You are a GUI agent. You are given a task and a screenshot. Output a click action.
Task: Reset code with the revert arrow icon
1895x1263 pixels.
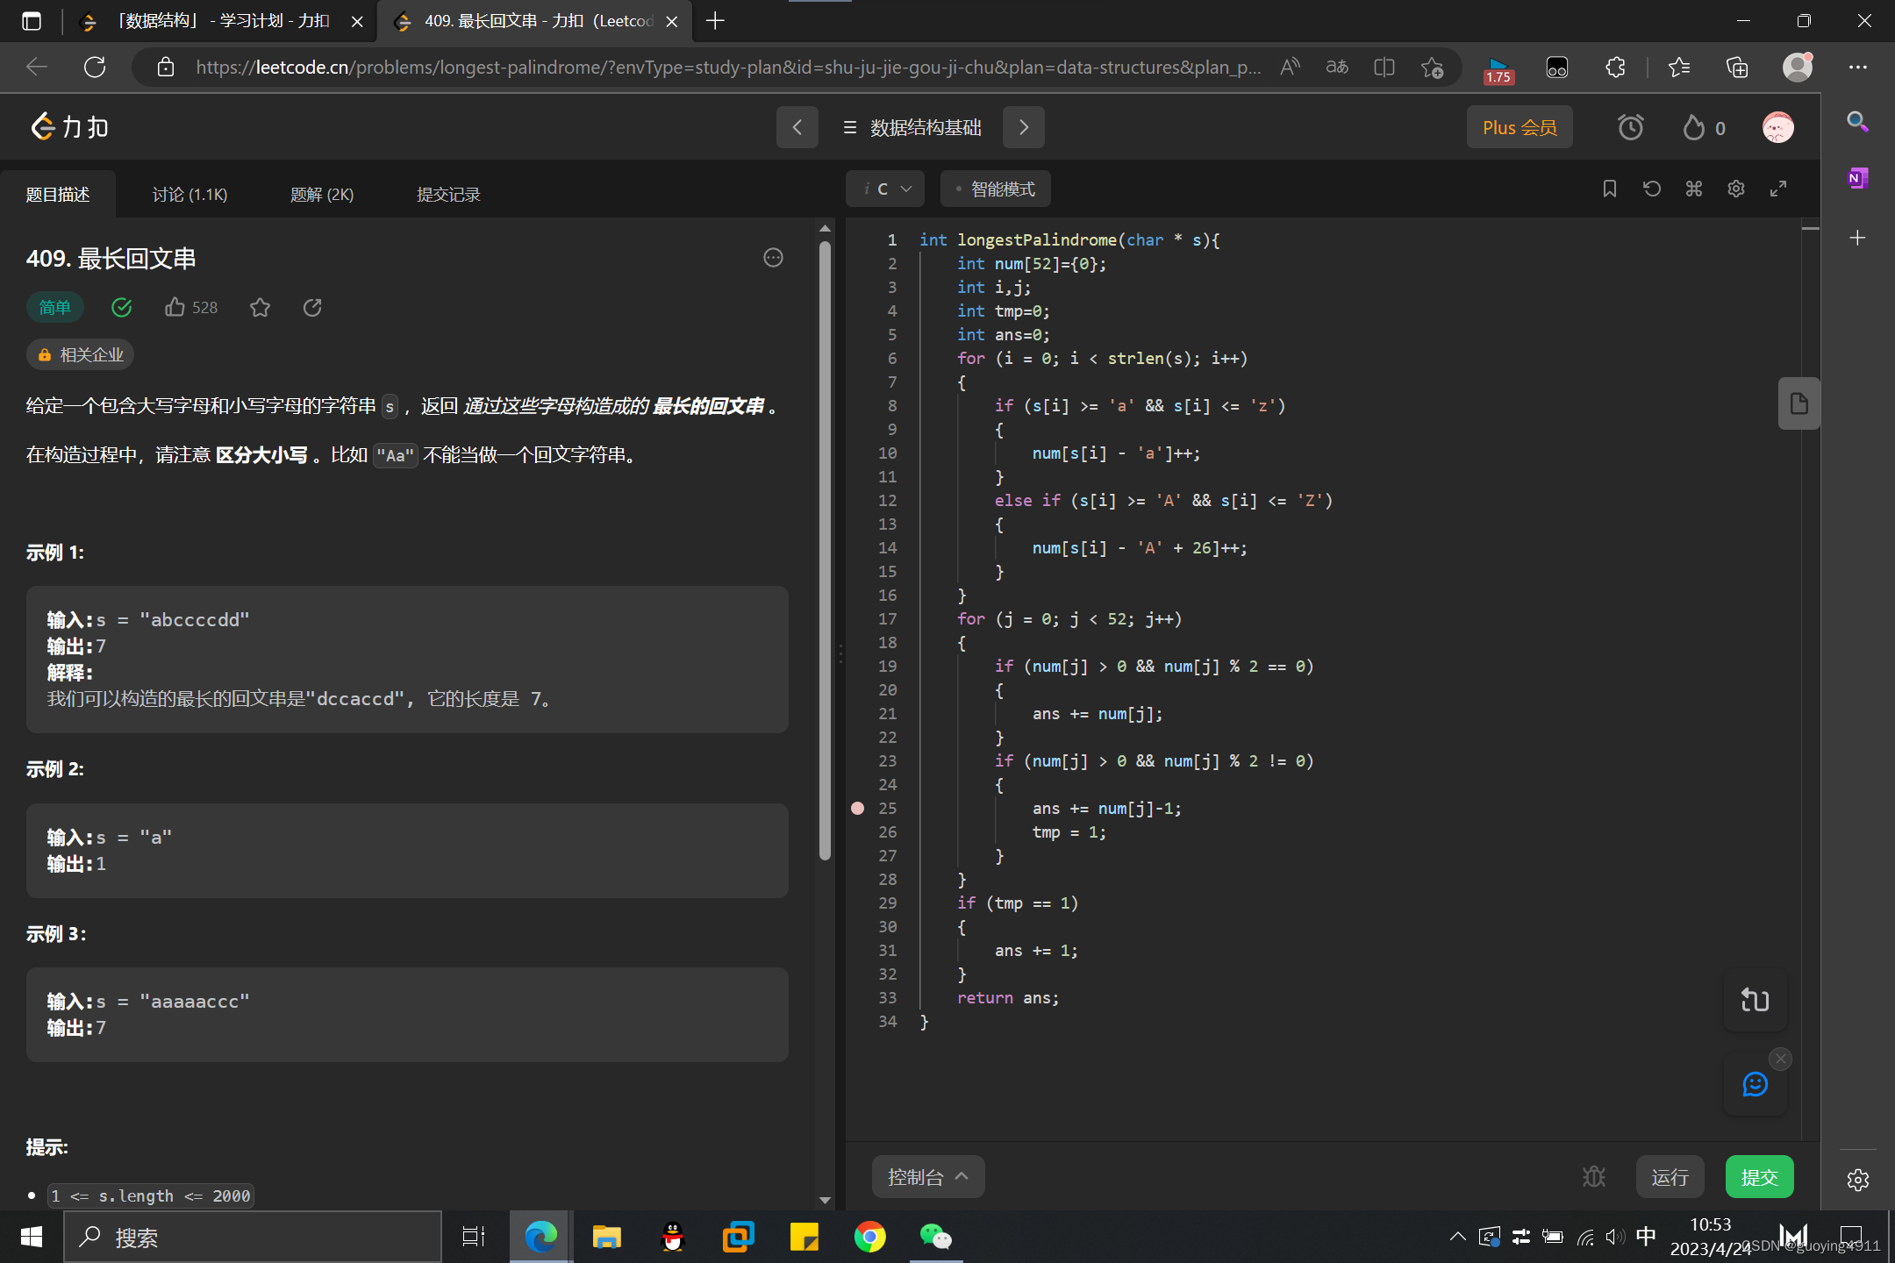(x=1651, y=189)
